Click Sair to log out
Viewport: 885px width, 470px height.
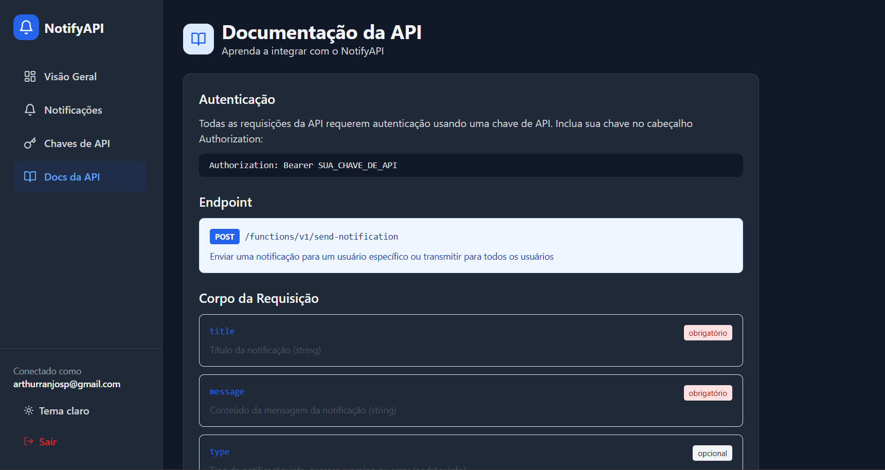(47, 441)
